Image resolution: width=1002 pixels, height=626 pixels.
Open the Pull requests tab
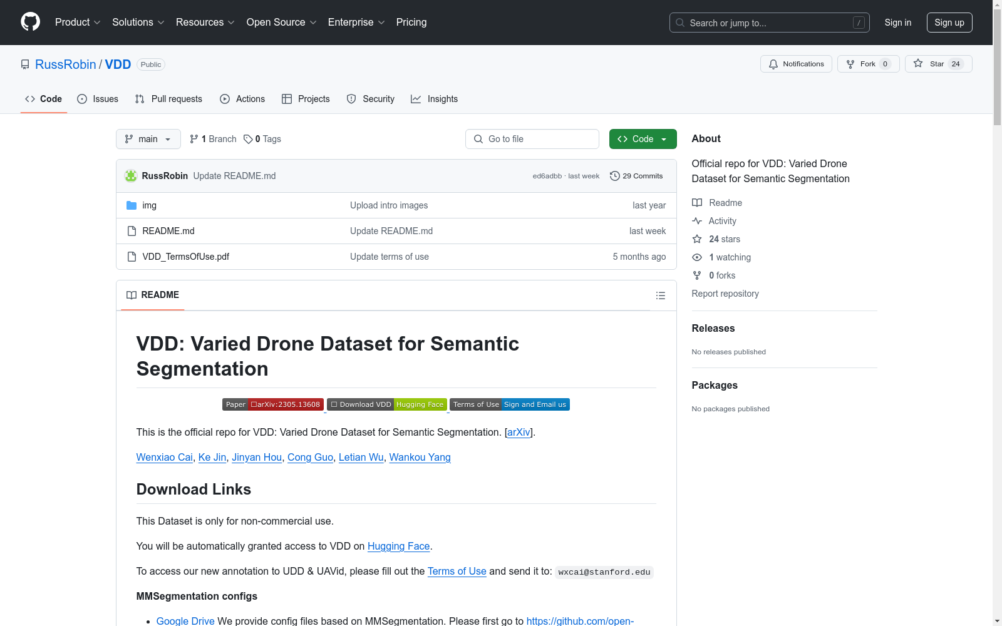point(168,99)
